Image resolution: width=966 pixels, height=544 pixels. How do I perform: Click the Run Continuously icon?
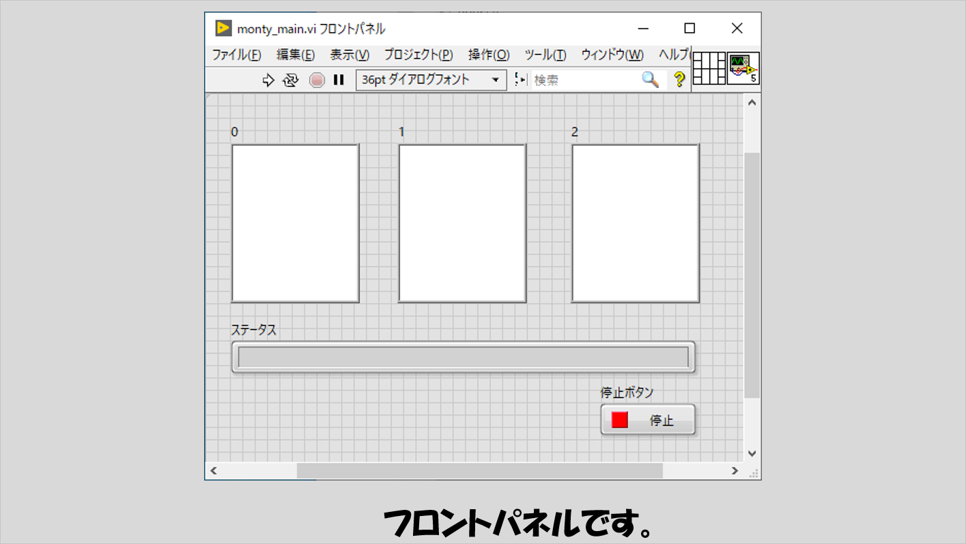tap(291, 81)
